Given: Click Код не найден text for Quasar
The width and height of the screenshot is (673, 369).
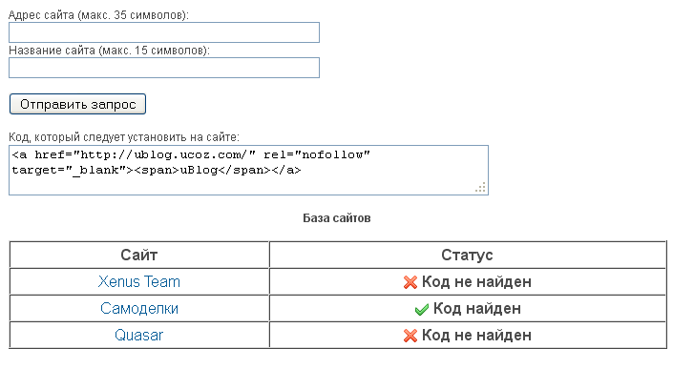Looking at the screenshot, I should point(476,335).
